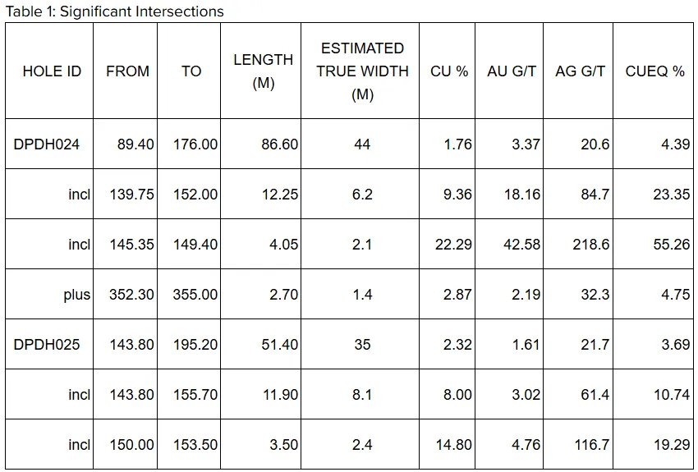698x472 pixels.
Task: Click the 195.20 TO value
Action: pos(195,345)
